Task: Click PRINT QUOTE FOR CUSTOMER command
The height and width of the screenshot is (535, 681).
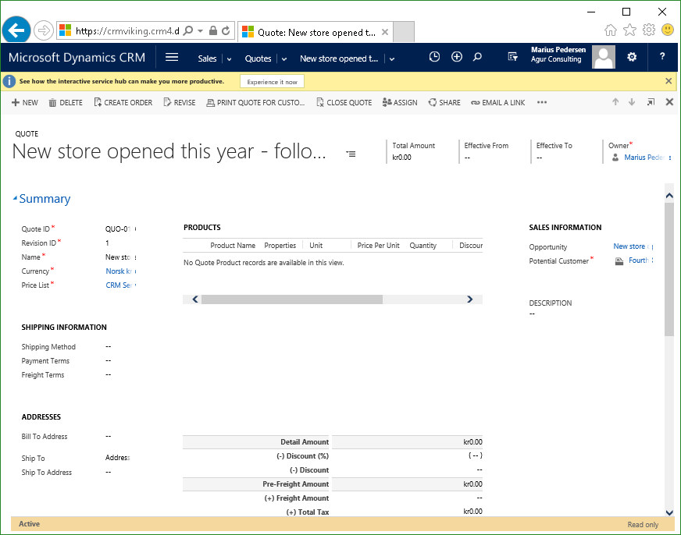Action: pyautogui.click(x=255, y=103)
